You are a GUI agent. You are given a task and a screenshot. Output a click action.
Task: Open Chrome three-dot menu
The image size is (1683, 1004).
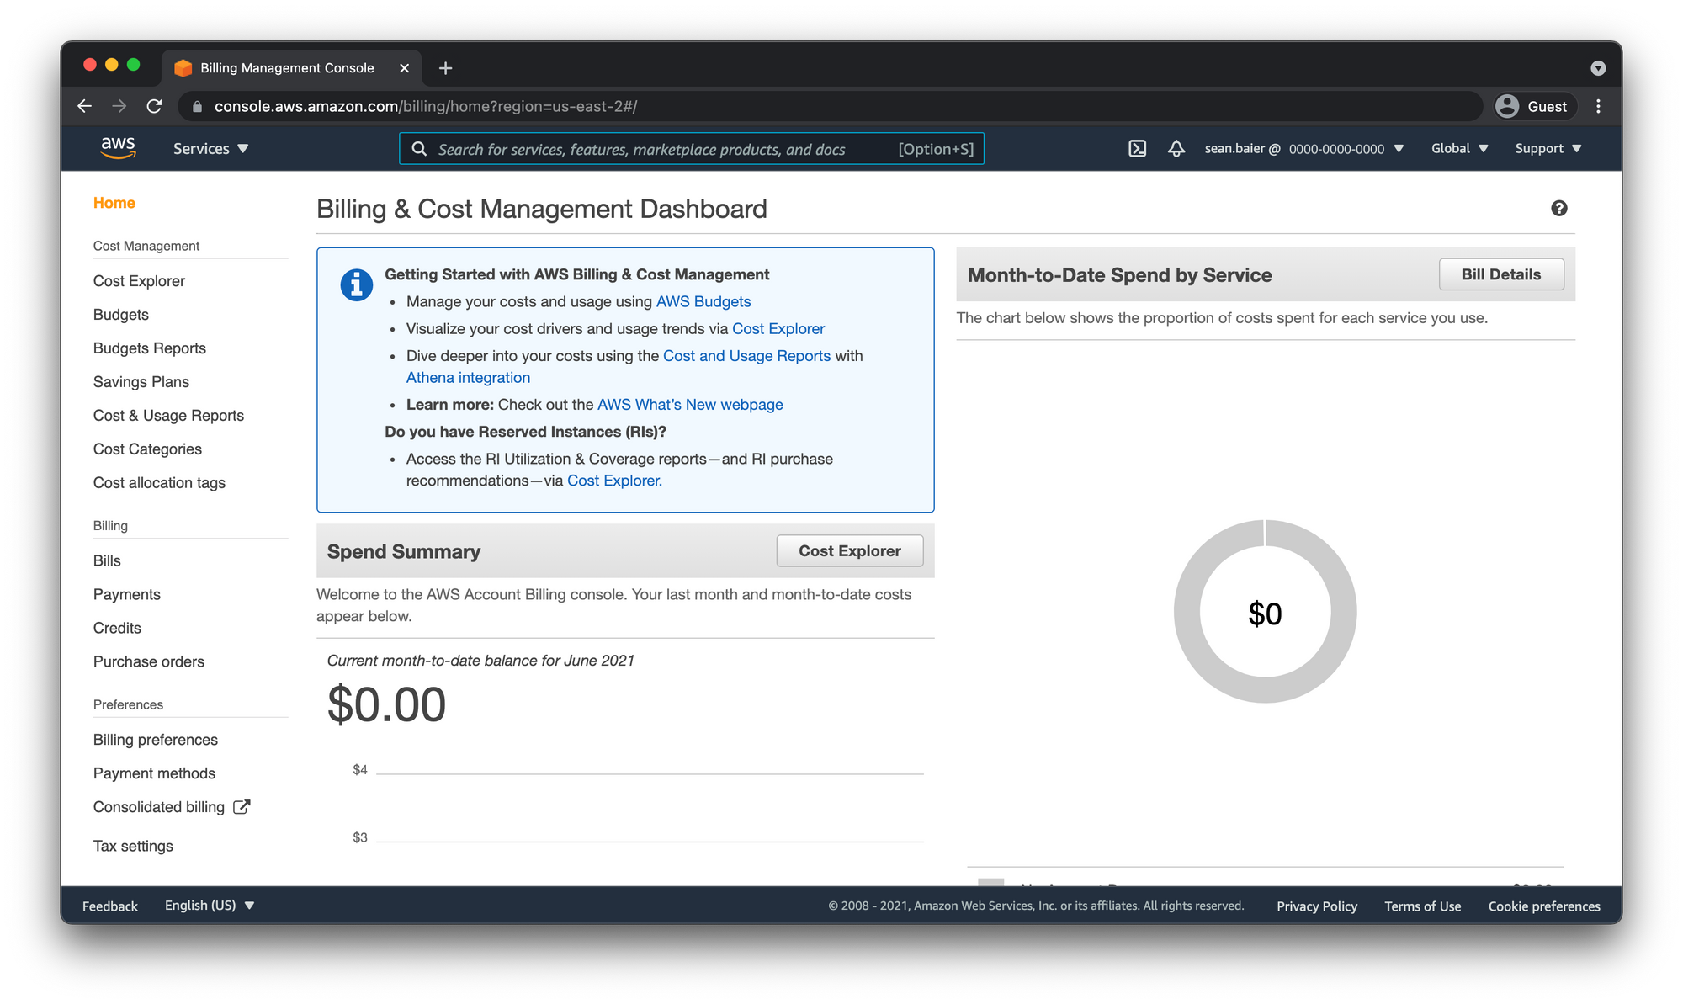[x=1598, y=106]
